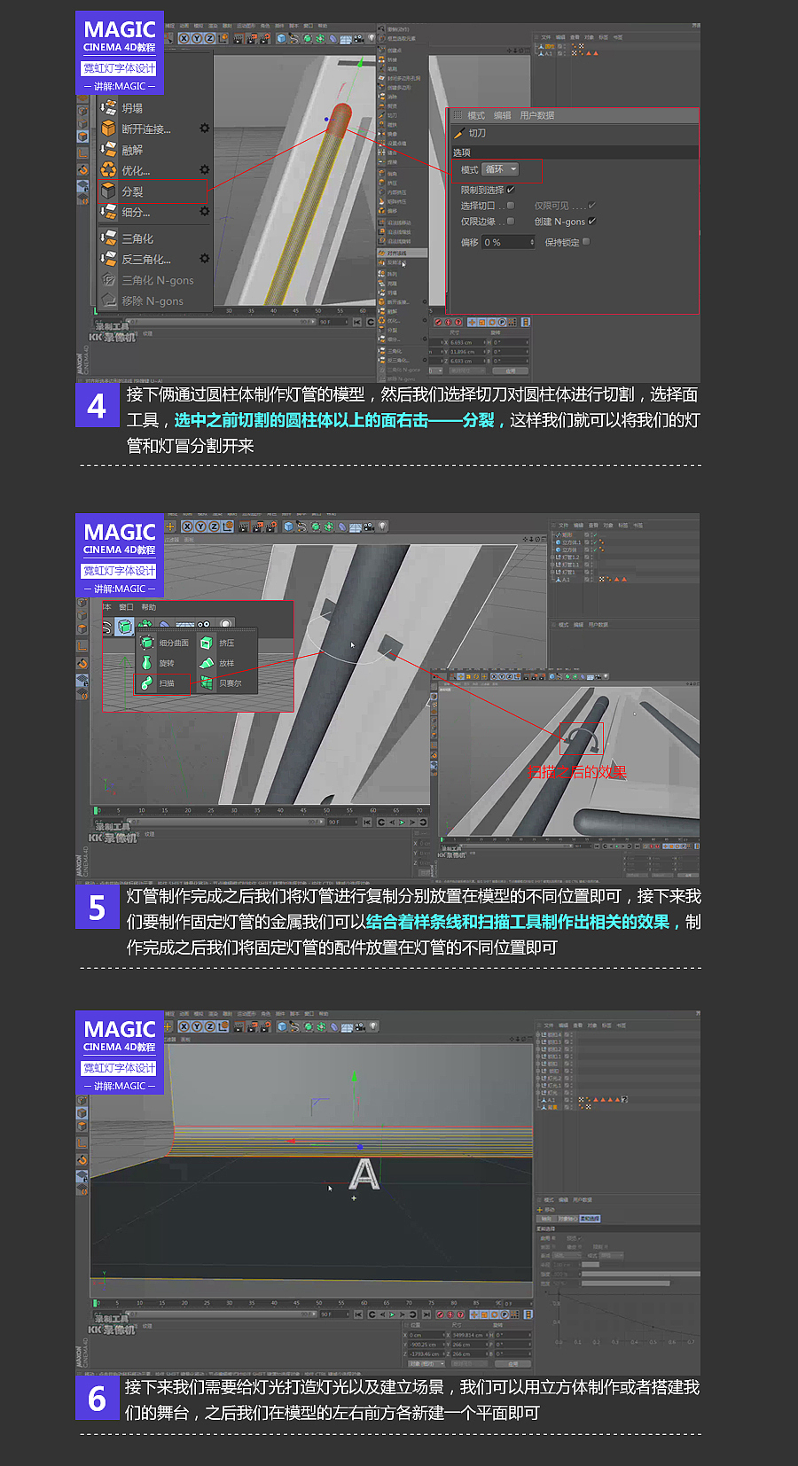Screen dimensions: 798x1466
Task: Click Z axis lock in step 4 toolbar
Action: coord(209,38)
